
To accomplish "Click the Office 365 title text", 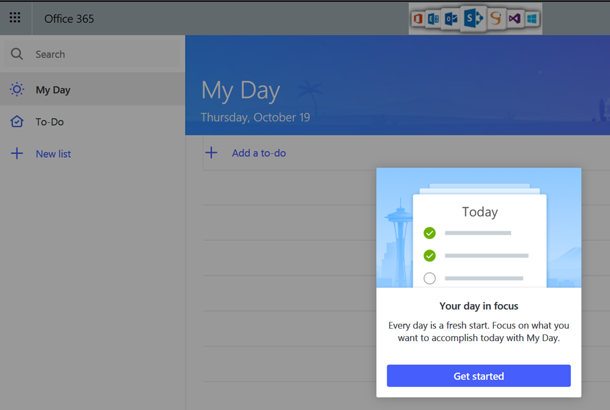I will pos(69,18).
